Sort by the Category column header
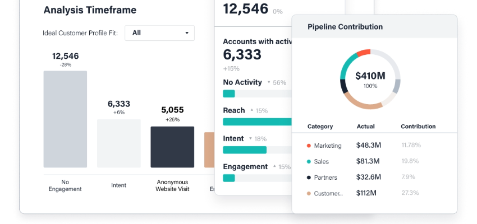 320,127
